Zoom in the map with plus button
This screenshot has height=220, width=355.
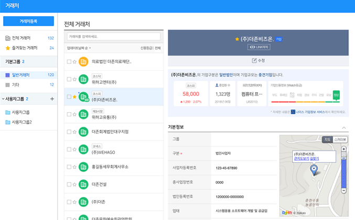pyautogui.click(x=343, y=149)
